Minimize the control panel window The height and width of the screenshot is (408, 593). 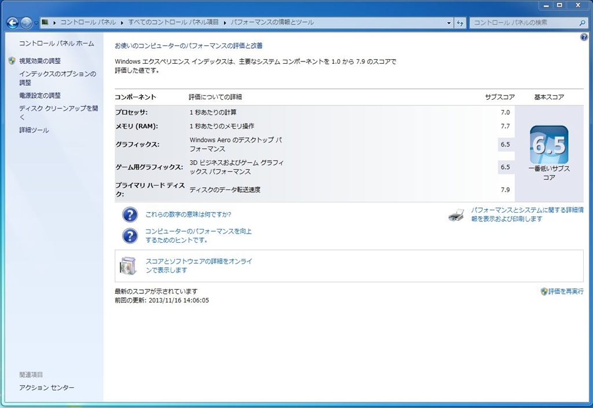click(546, 5)
